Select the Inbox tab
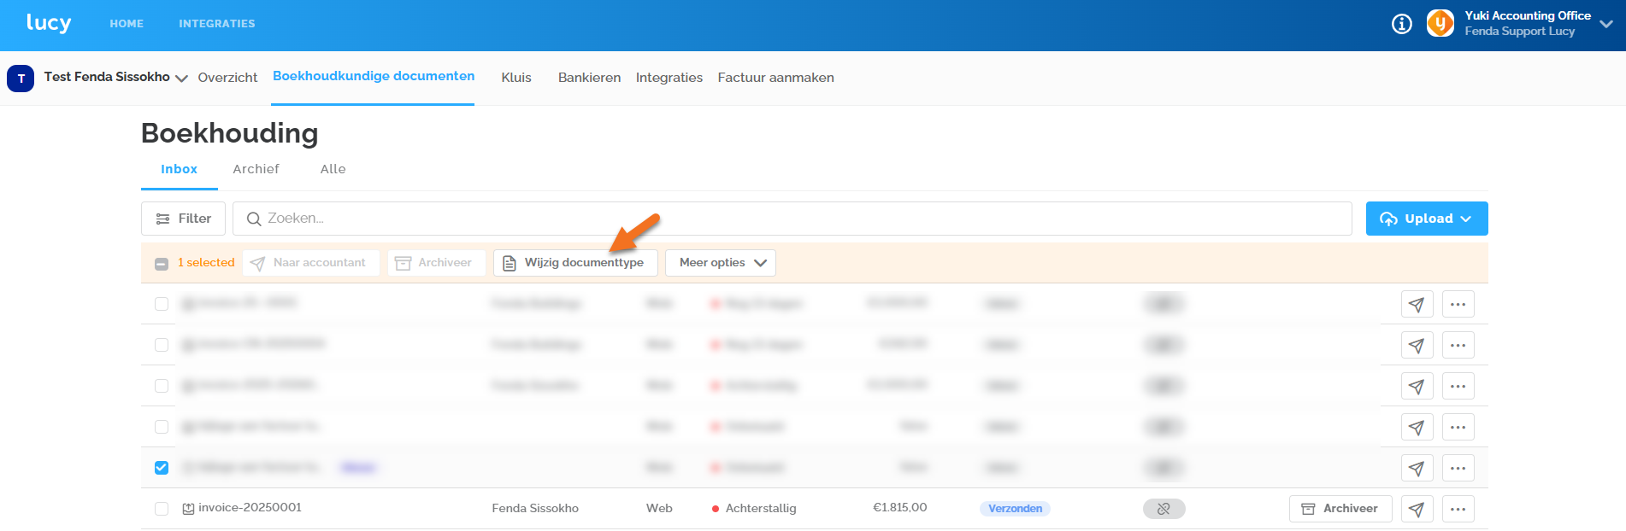This screenshot has width=1626, height=531. click(180, 169)
